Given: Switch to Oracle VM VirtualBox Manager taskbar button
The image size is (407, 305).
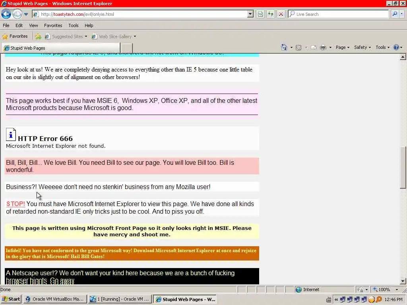Looking at the screenshot, I should pyautogui.click(x=54, y=299).
